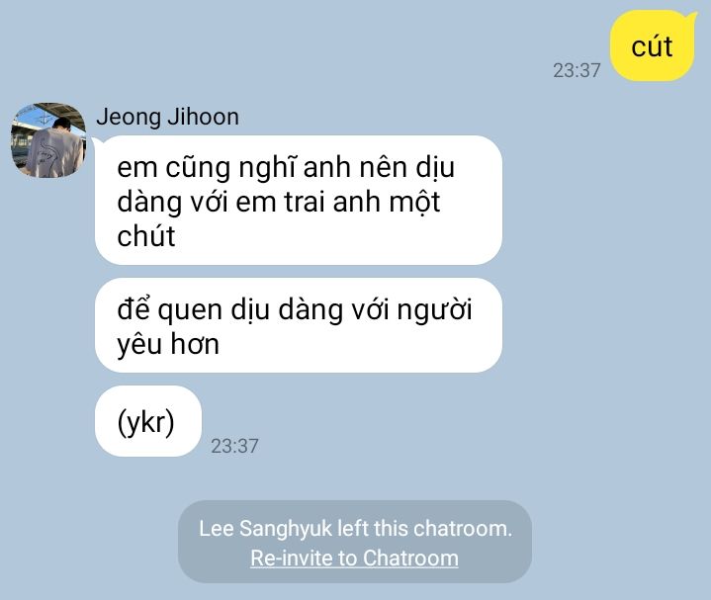Click the message starting "em cũng nghĩ"
Viewport: 711px width, 600px height.
(299, 200)
